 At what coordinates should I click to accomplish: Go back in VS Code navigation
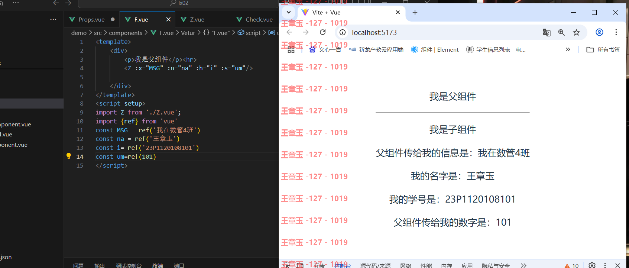[x=56, y=3]
